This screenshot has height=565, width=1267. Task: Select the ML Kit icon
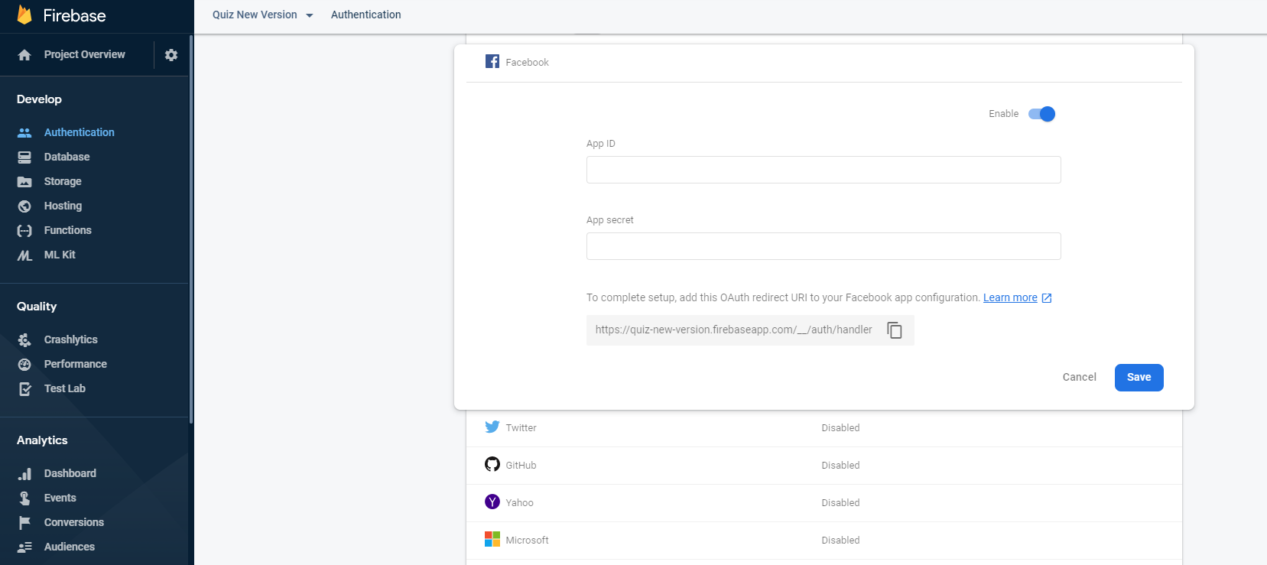tap(24, 255)
